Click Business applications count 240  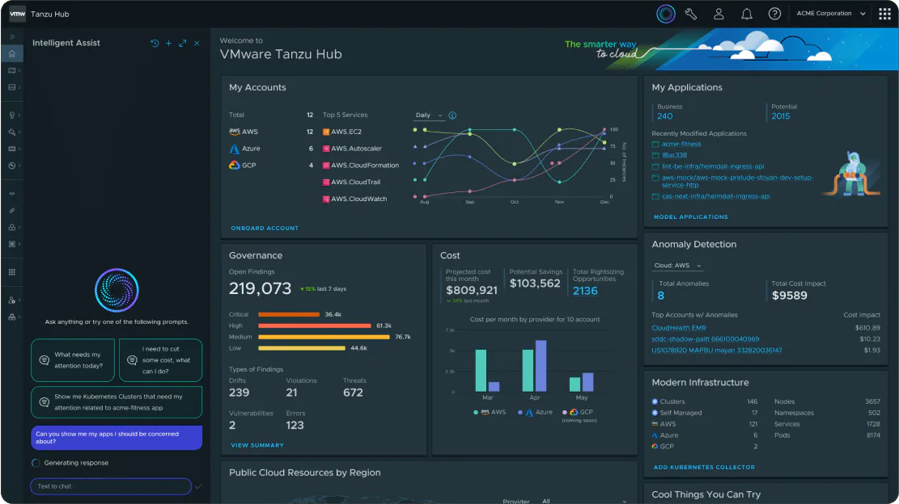tap(664, 116)
